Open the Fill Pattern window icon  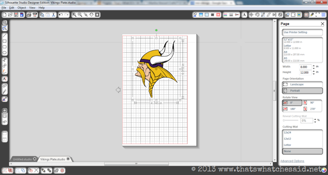point(207,14)
